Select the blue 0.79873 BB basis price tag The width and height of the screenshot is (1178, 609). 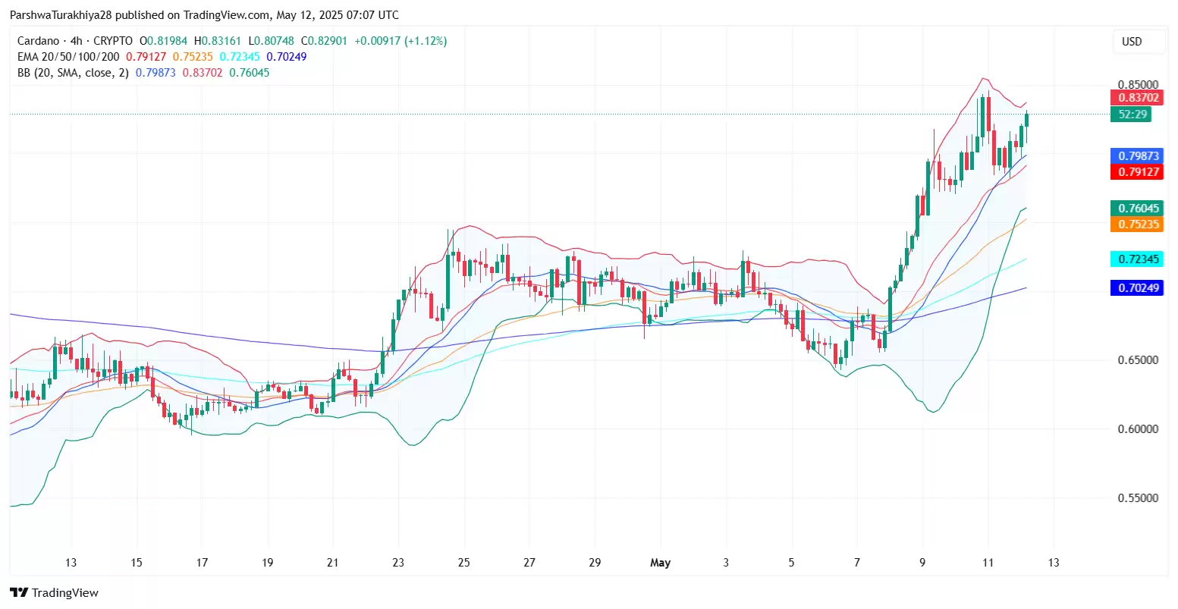coord(1137,156)
